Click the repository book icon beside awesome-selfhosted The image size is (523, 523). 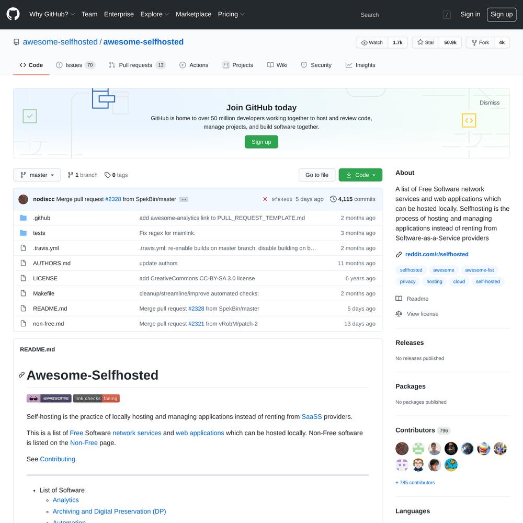tap(16, 42)
